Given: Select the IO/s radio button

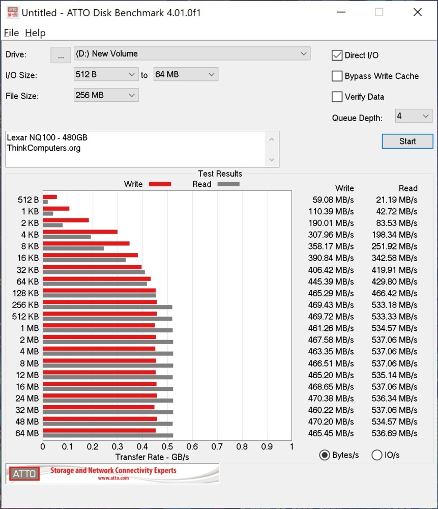Looking at the screenshot, I should pos(376,455).
